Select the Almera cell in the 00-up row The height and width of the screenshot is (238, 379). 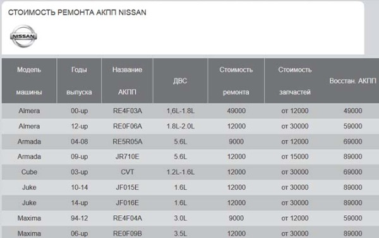point(29,111)
